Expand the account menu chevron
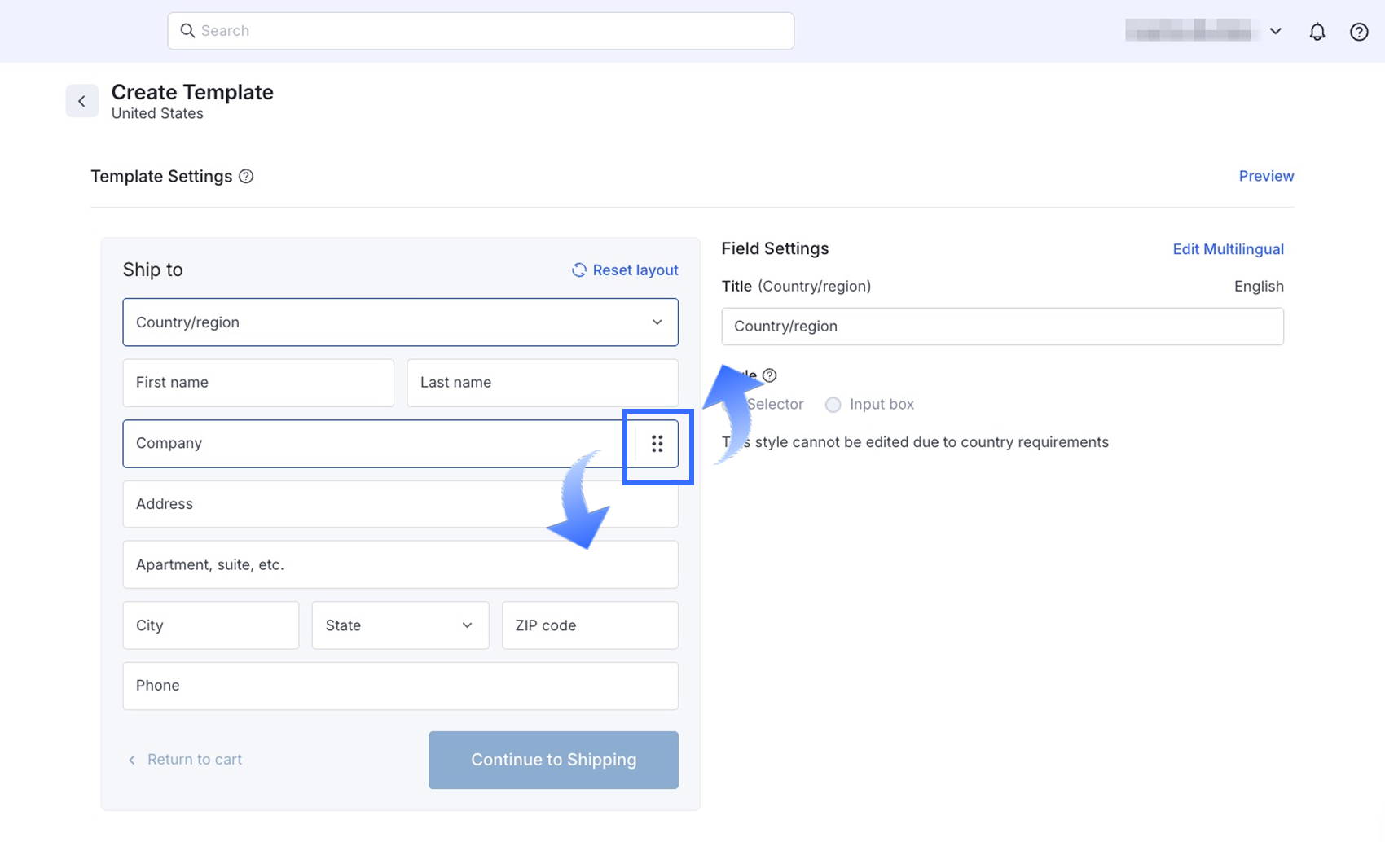 (x=1275, y=32)
